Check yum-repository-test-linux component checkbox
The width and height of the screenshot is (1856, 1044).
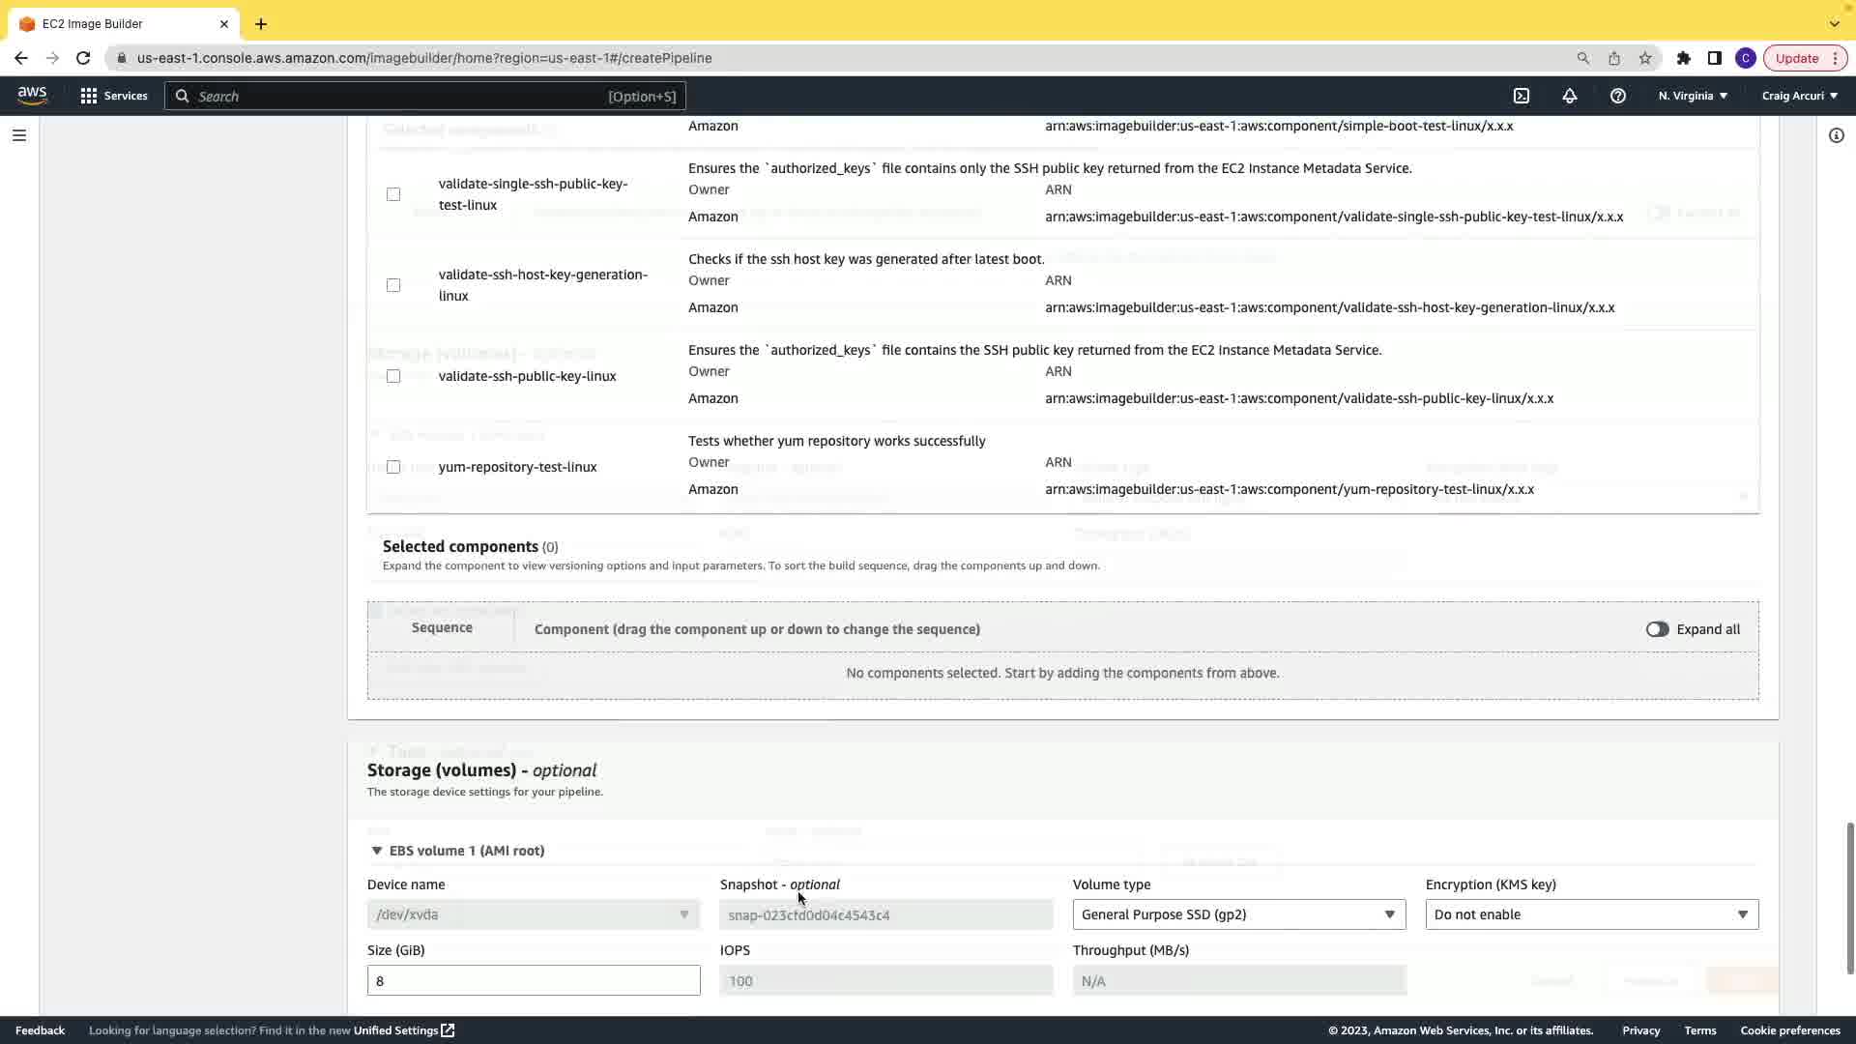tap(393, 467)
